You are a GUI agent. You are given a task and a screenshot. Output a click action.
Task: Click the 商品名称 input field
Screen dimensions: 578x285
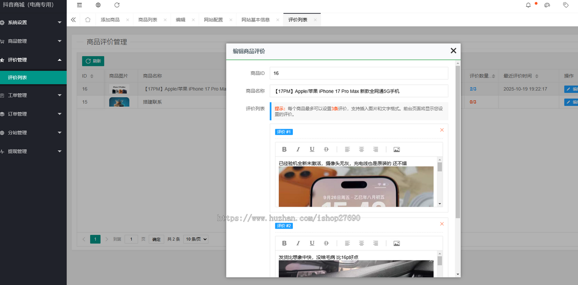pos(359,91)
